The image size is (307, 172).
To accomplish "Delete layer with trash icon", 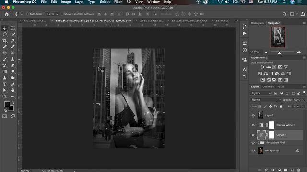I will pos(298,170).
